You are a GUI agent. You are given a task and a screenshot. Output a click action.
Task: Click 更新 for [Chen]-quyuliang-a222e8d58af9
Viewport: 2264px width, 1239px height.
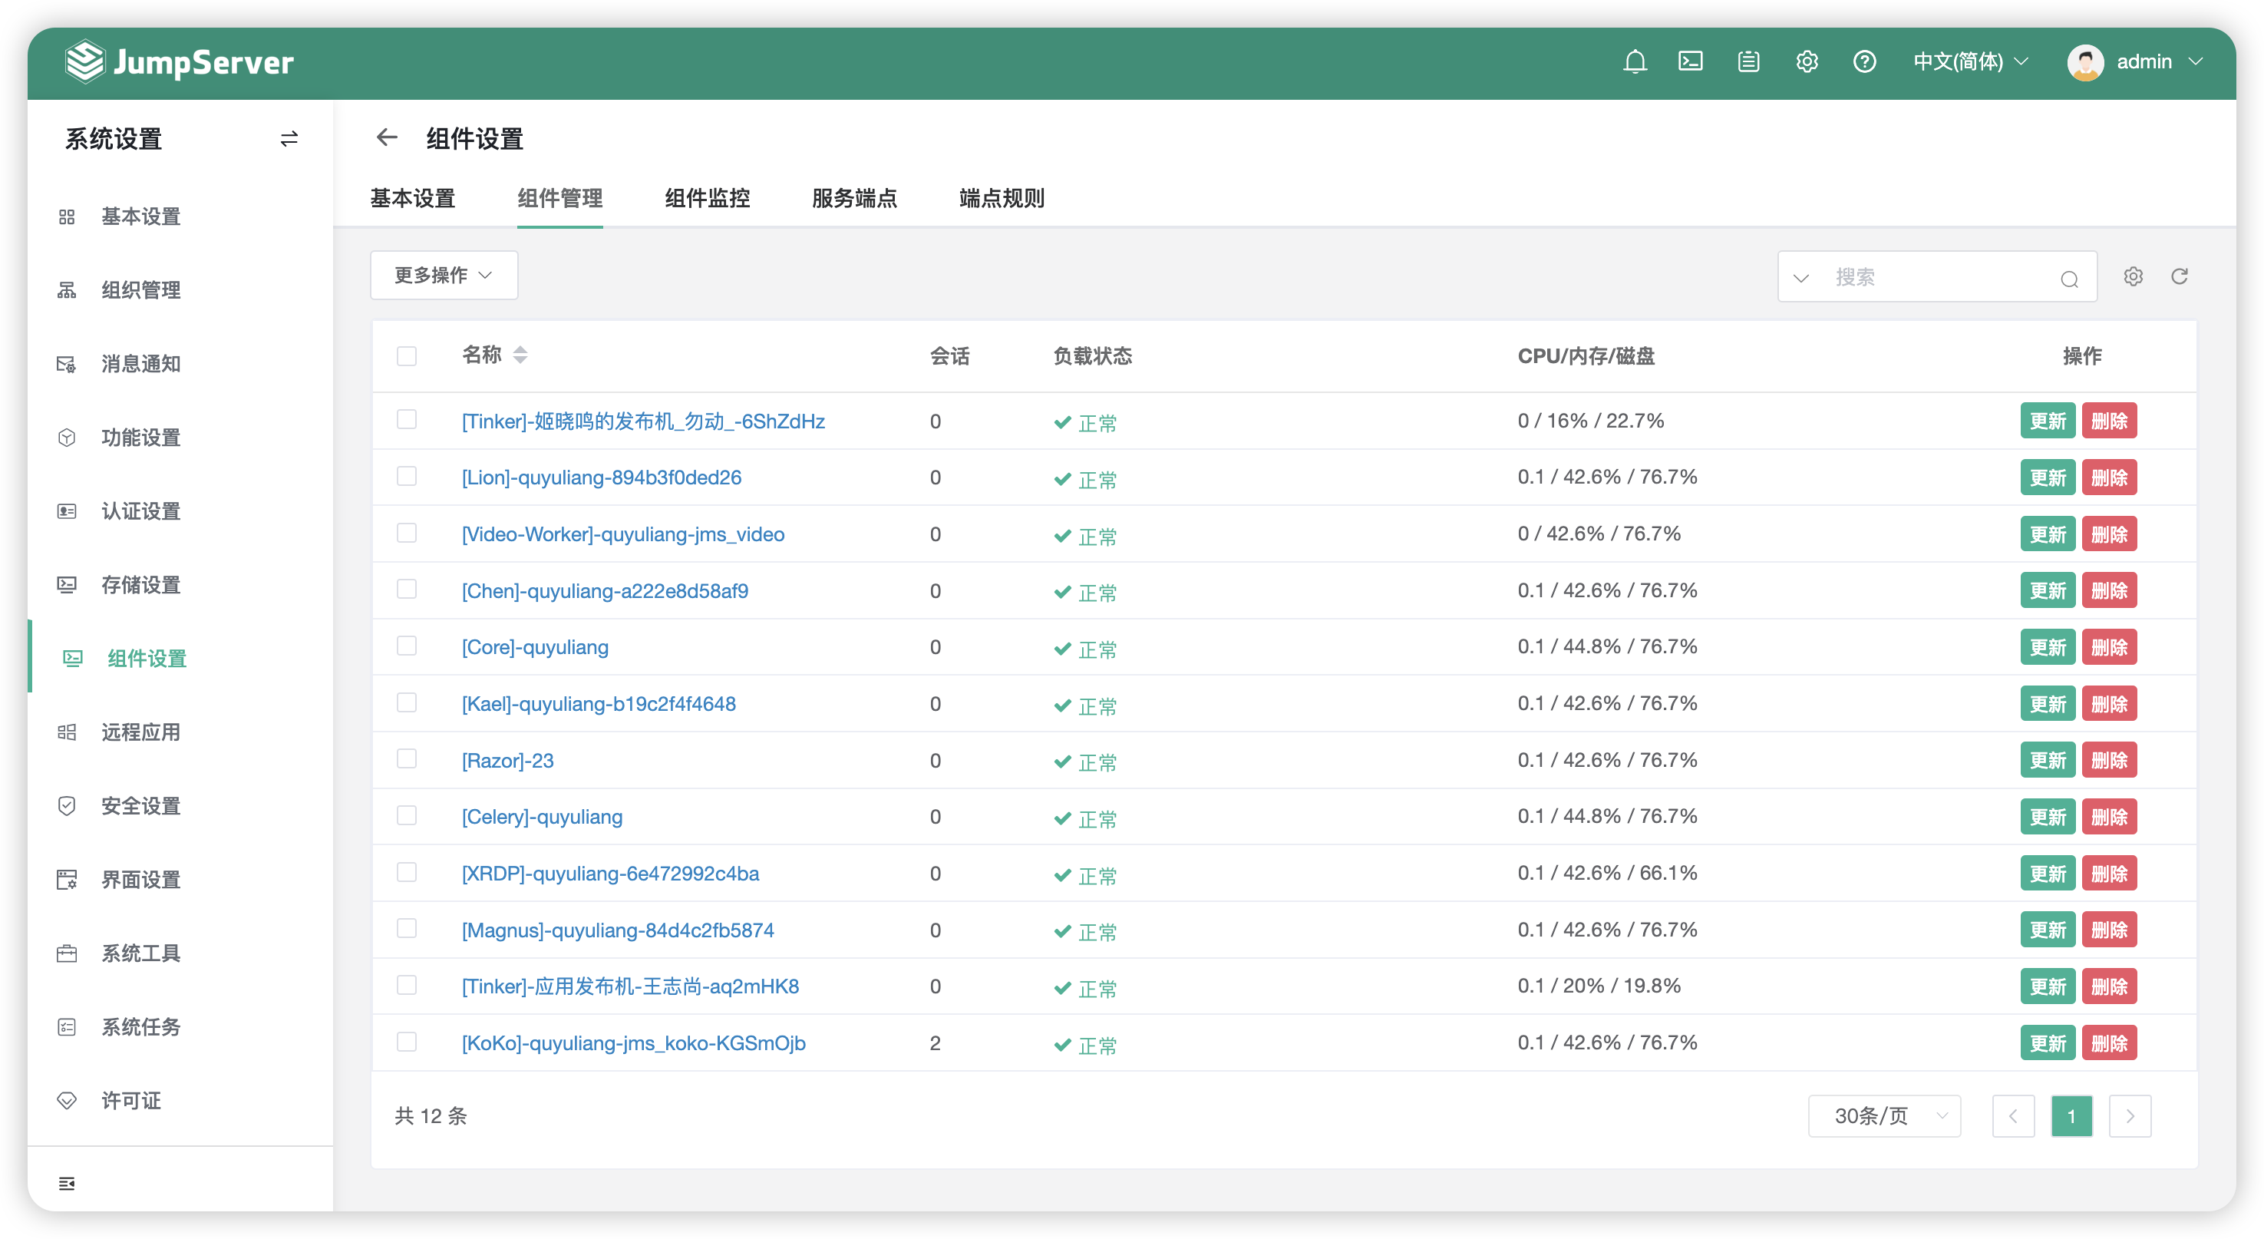[2048, 591]
